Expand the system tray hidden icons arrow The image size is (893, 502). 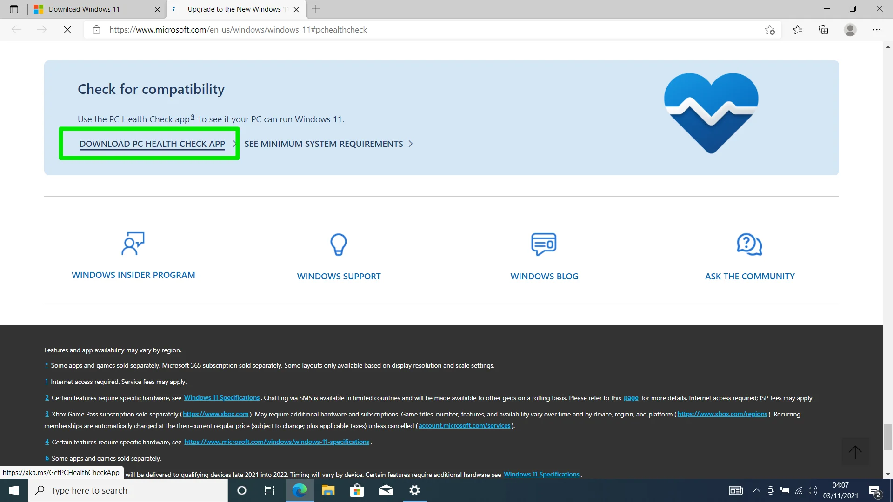pos(756,490)
